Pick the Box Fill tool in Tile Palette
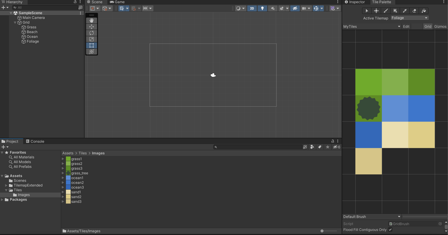 point(395,11)
